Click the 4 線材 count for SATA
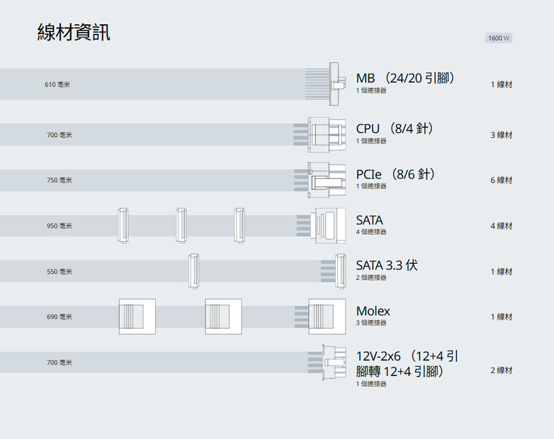Image resolution: width=554 pixels, height=439 pixels. pyautogui.click(x=501, y=226)
